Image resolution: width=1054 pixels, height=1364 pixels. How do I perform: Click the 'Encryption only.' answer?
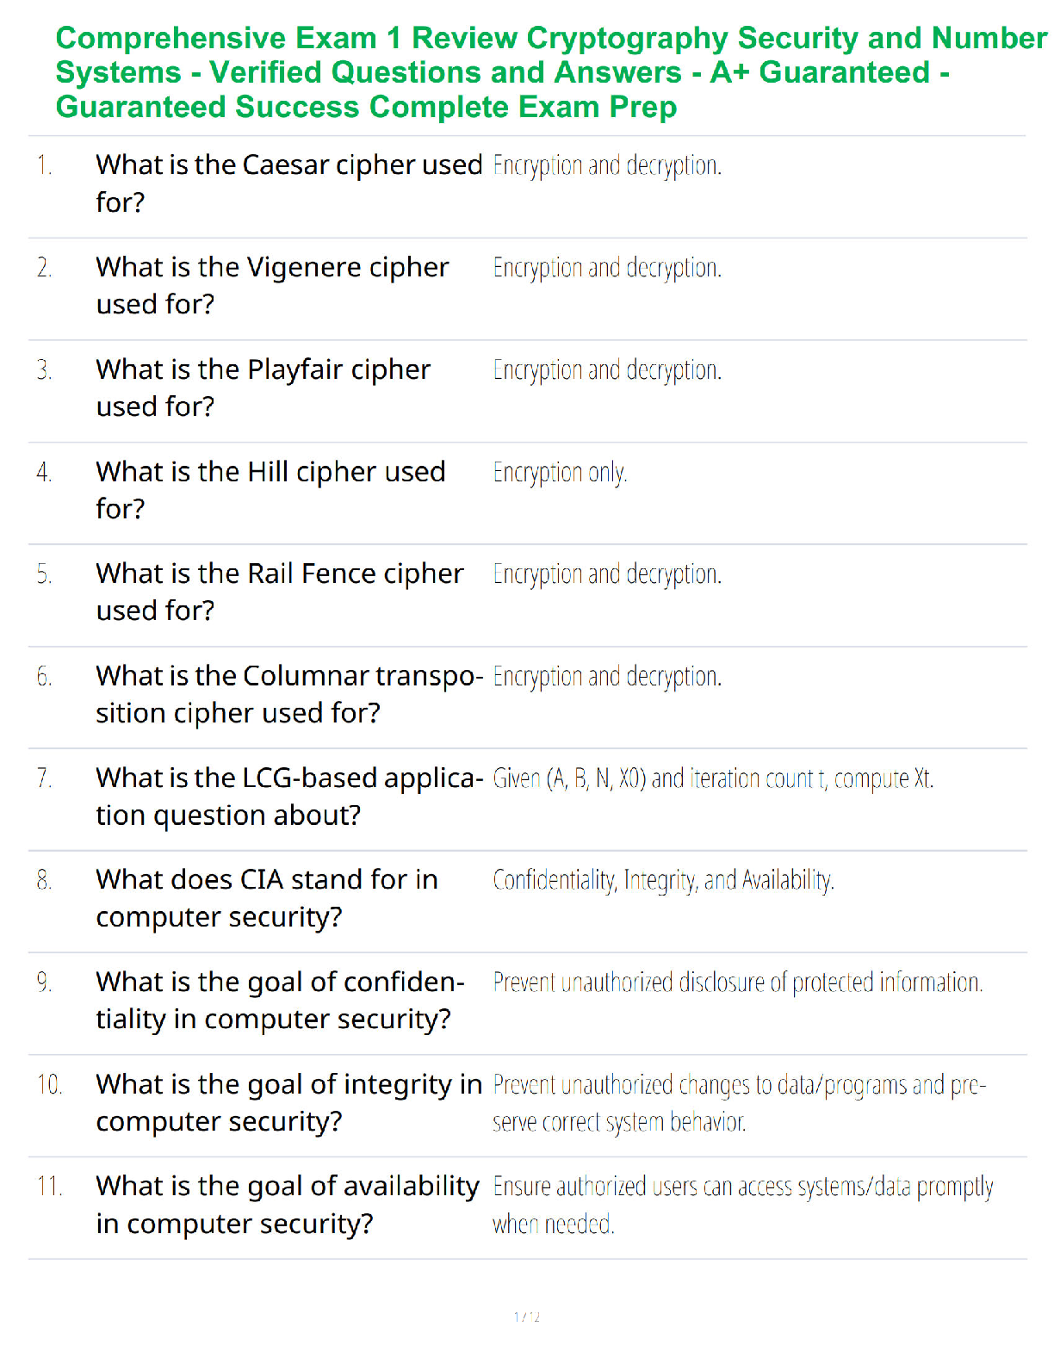click(560, 473)
